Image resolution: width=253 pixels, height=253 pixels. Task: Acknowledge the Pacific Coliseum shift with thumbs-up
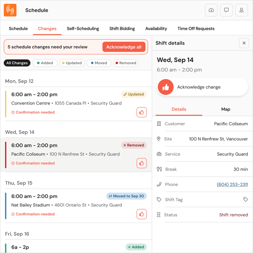point(142,163)
